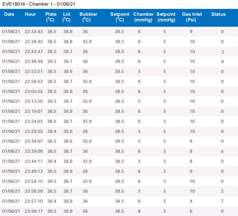Click lid value 38.6 at 22:53:51
Screen dimensions: 238x216
pos(68,71)
